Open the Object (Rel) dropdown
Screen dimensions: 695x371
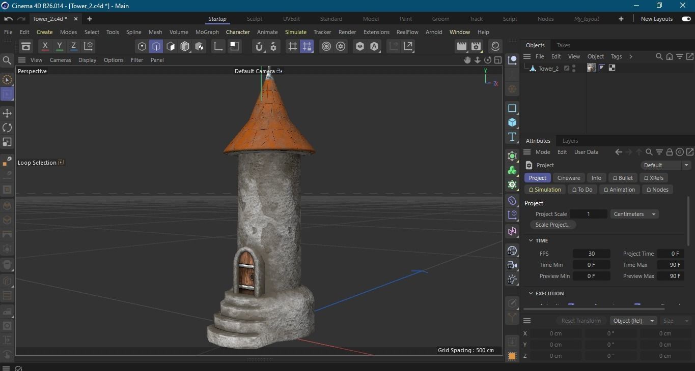tap(633, 321)
